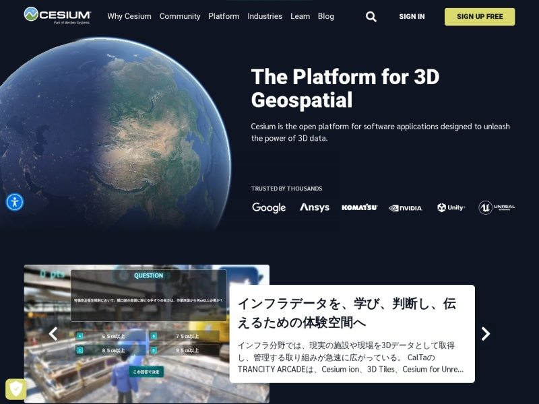The image size is (539, 404).
Task: Click the Unity logo
Action: 451,207
